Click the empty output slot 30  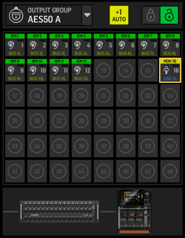coord(126,121)
